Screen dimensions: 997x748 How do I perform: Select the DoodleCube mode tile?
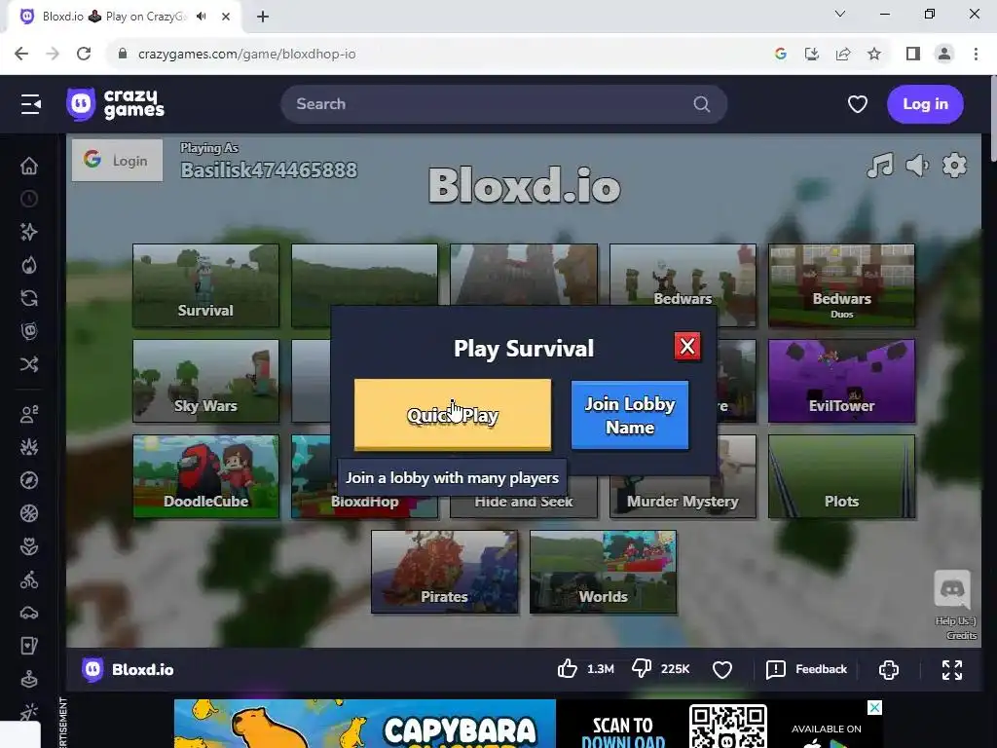[x=205, y=476]
